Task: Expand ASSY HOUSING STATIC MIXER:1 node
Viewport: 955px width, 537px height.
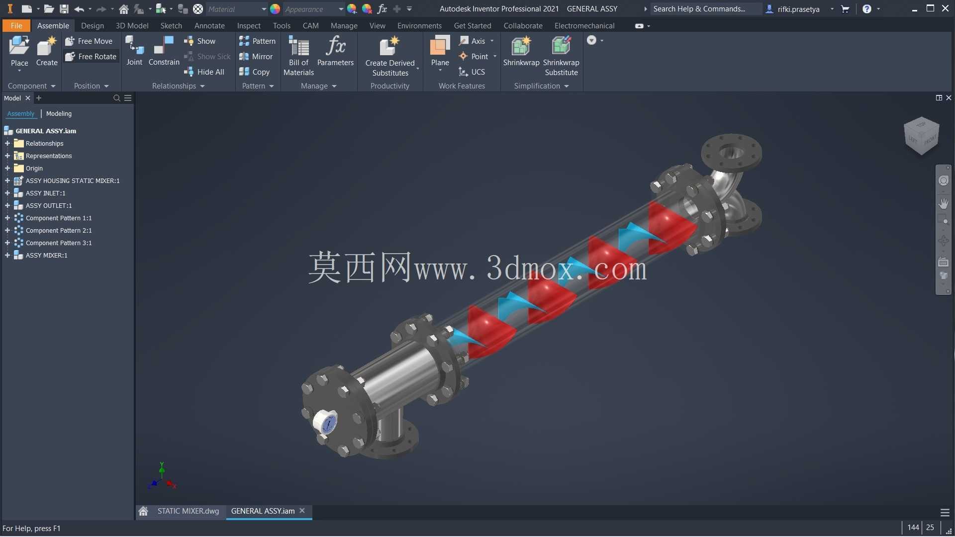Action: (7, 180)
